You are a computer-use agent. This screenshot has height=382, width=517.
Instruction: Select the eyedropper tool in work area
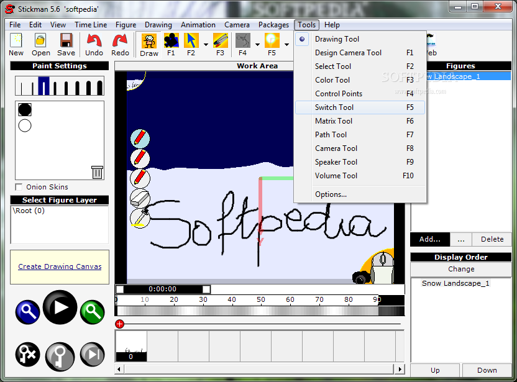[140, 218]
